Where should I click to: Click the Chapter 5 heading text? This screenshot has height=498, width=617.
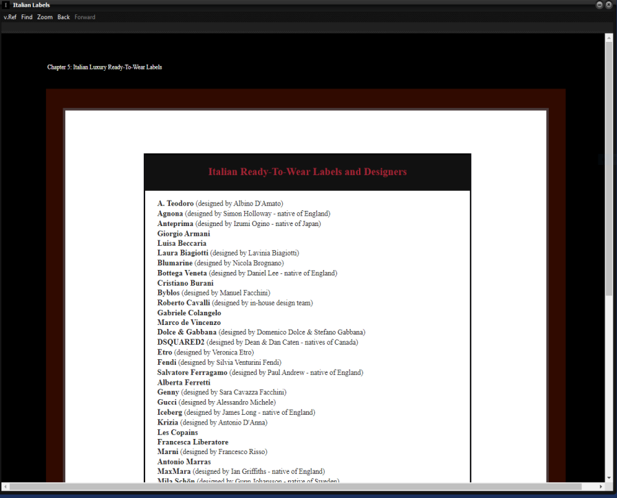105,67
